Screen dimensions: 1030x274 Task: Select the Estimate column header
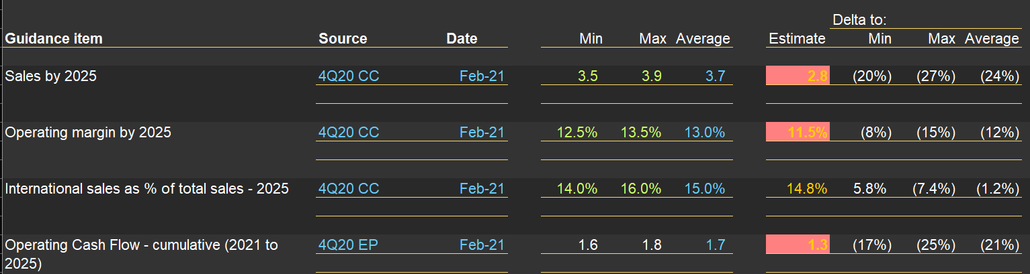[x=797, y=39]
